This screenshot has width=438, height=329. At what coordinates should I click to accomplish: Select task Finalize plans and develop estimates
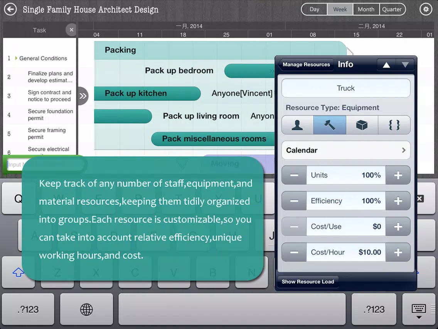point(50,77)
